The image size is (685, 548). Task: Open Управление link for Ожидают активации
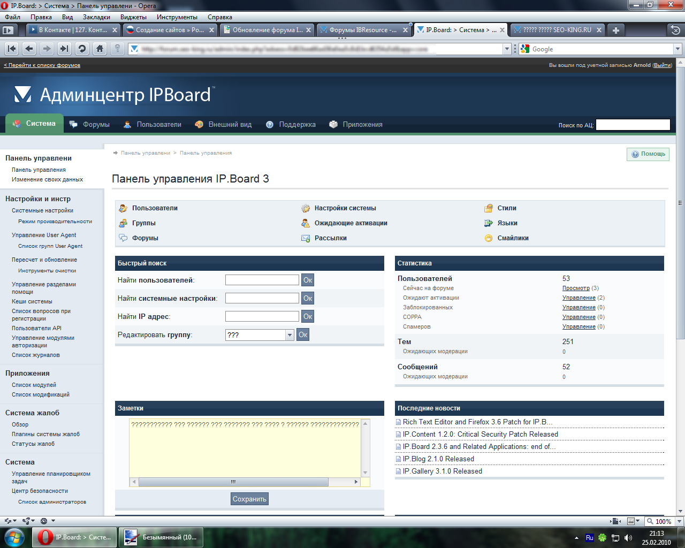[x=579, y=298]
